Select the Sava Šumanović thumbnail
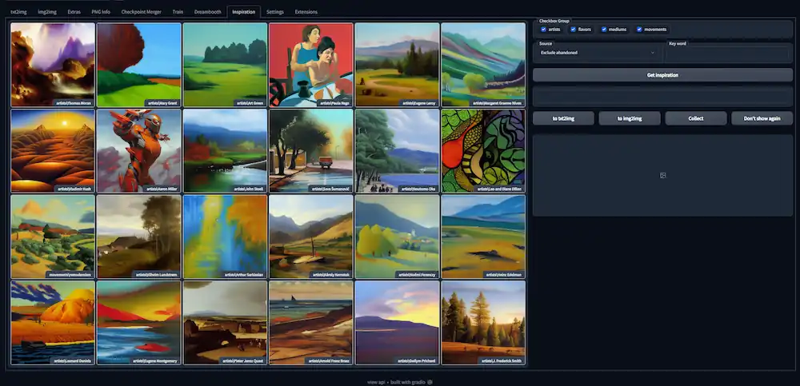The width and height of the screenshot is (800, 386). [311, 150]
